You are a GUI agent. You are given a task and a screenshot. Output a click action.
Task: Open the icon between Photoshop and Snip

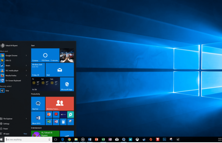point(171,140)
